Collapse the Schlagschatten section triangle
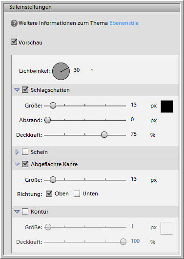184x259 pixels. [x=17, y=90]
